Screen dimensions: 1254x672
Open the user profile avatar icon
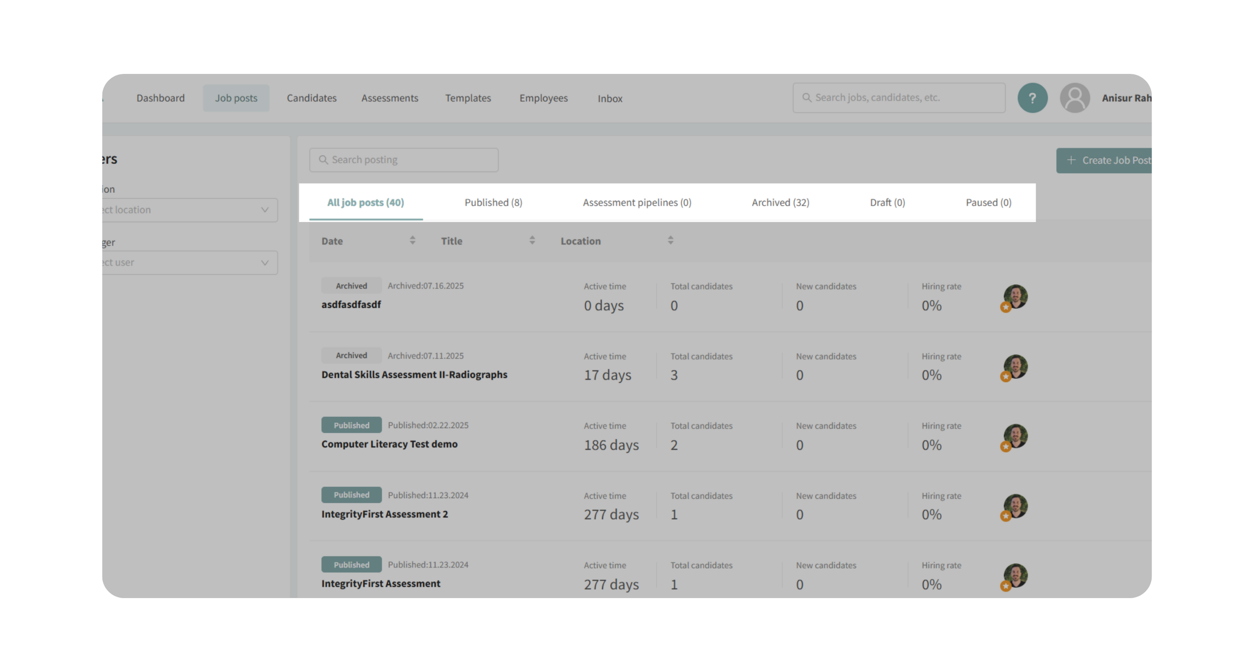pos(1074,98)
